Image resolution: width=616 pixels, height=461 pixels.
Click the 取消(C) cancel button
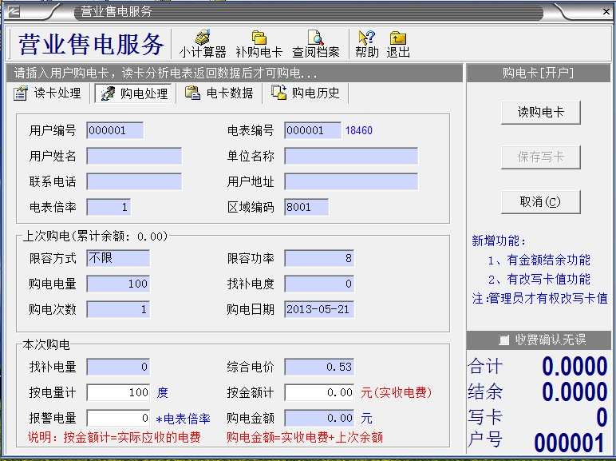(540, 202)
